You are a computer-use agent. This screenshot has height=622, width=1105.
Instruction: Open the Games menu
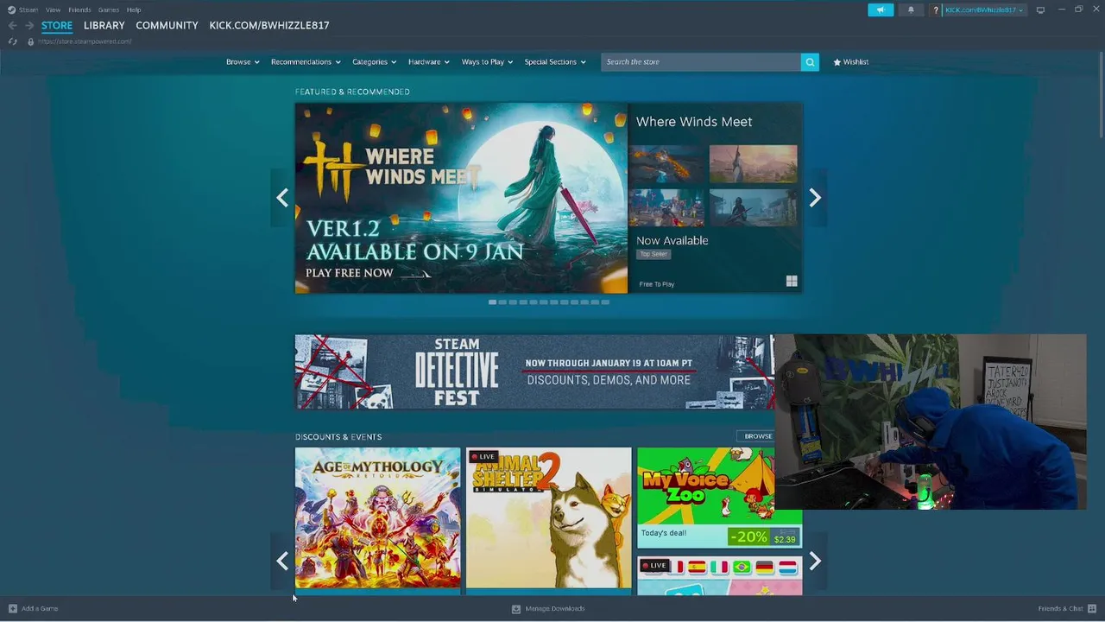(x=109, y=10)
